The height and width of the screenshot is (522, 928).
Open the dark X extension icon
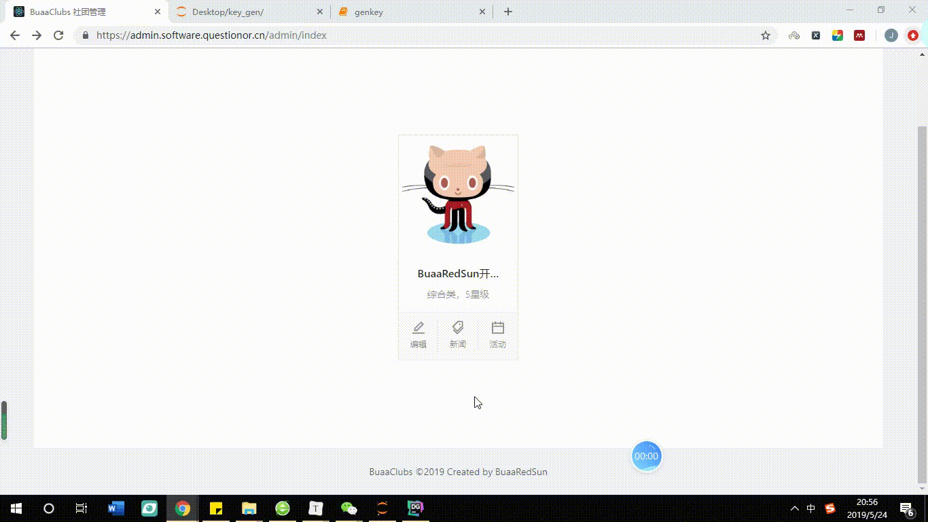coord(816,35)
